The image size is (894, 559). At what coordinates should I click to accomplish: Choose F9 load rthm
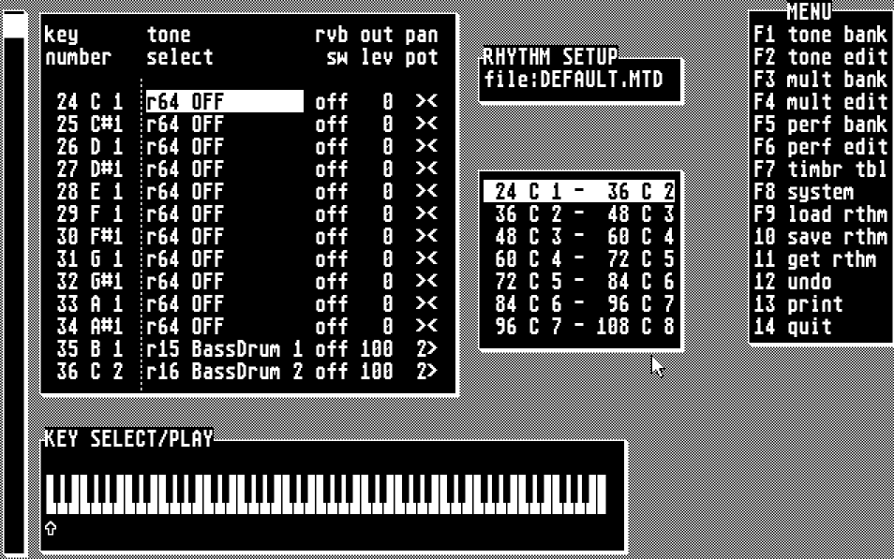821,214
